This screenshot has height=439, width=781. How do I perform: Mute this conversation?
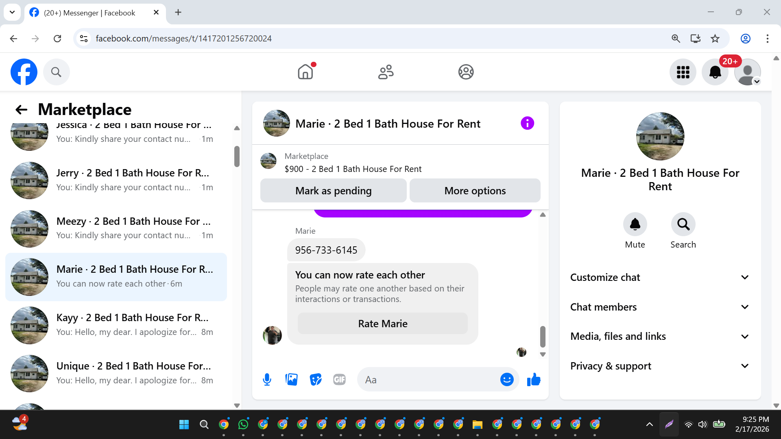click(x=635, y=224)
